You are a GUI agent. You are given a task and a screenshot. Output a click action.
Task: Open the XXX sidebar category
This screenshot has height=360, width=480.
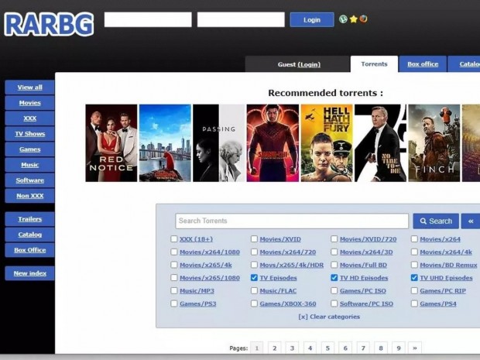point(29,118)
